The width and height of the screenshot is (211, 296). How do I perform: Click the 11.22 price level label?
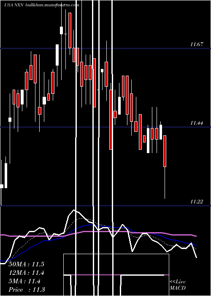click(x=197, y=202)
